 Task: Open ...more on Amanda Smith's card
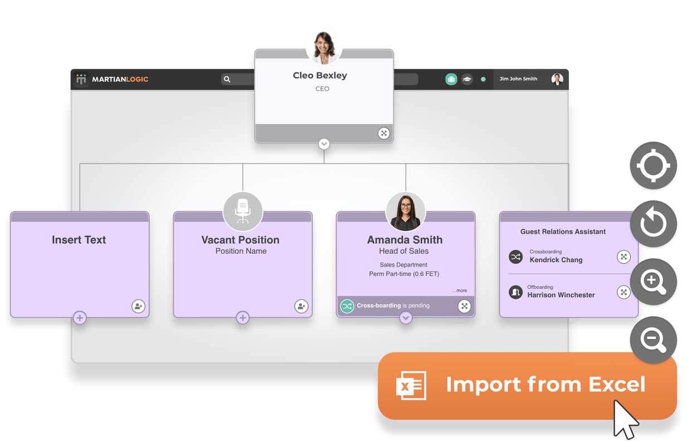(x=460, y=290)
